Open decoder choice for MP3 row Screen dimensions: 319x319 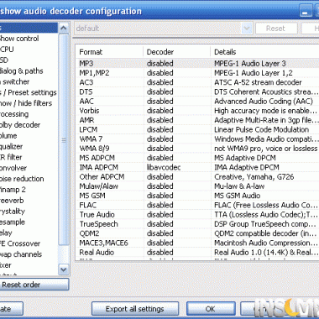(160, 64)
